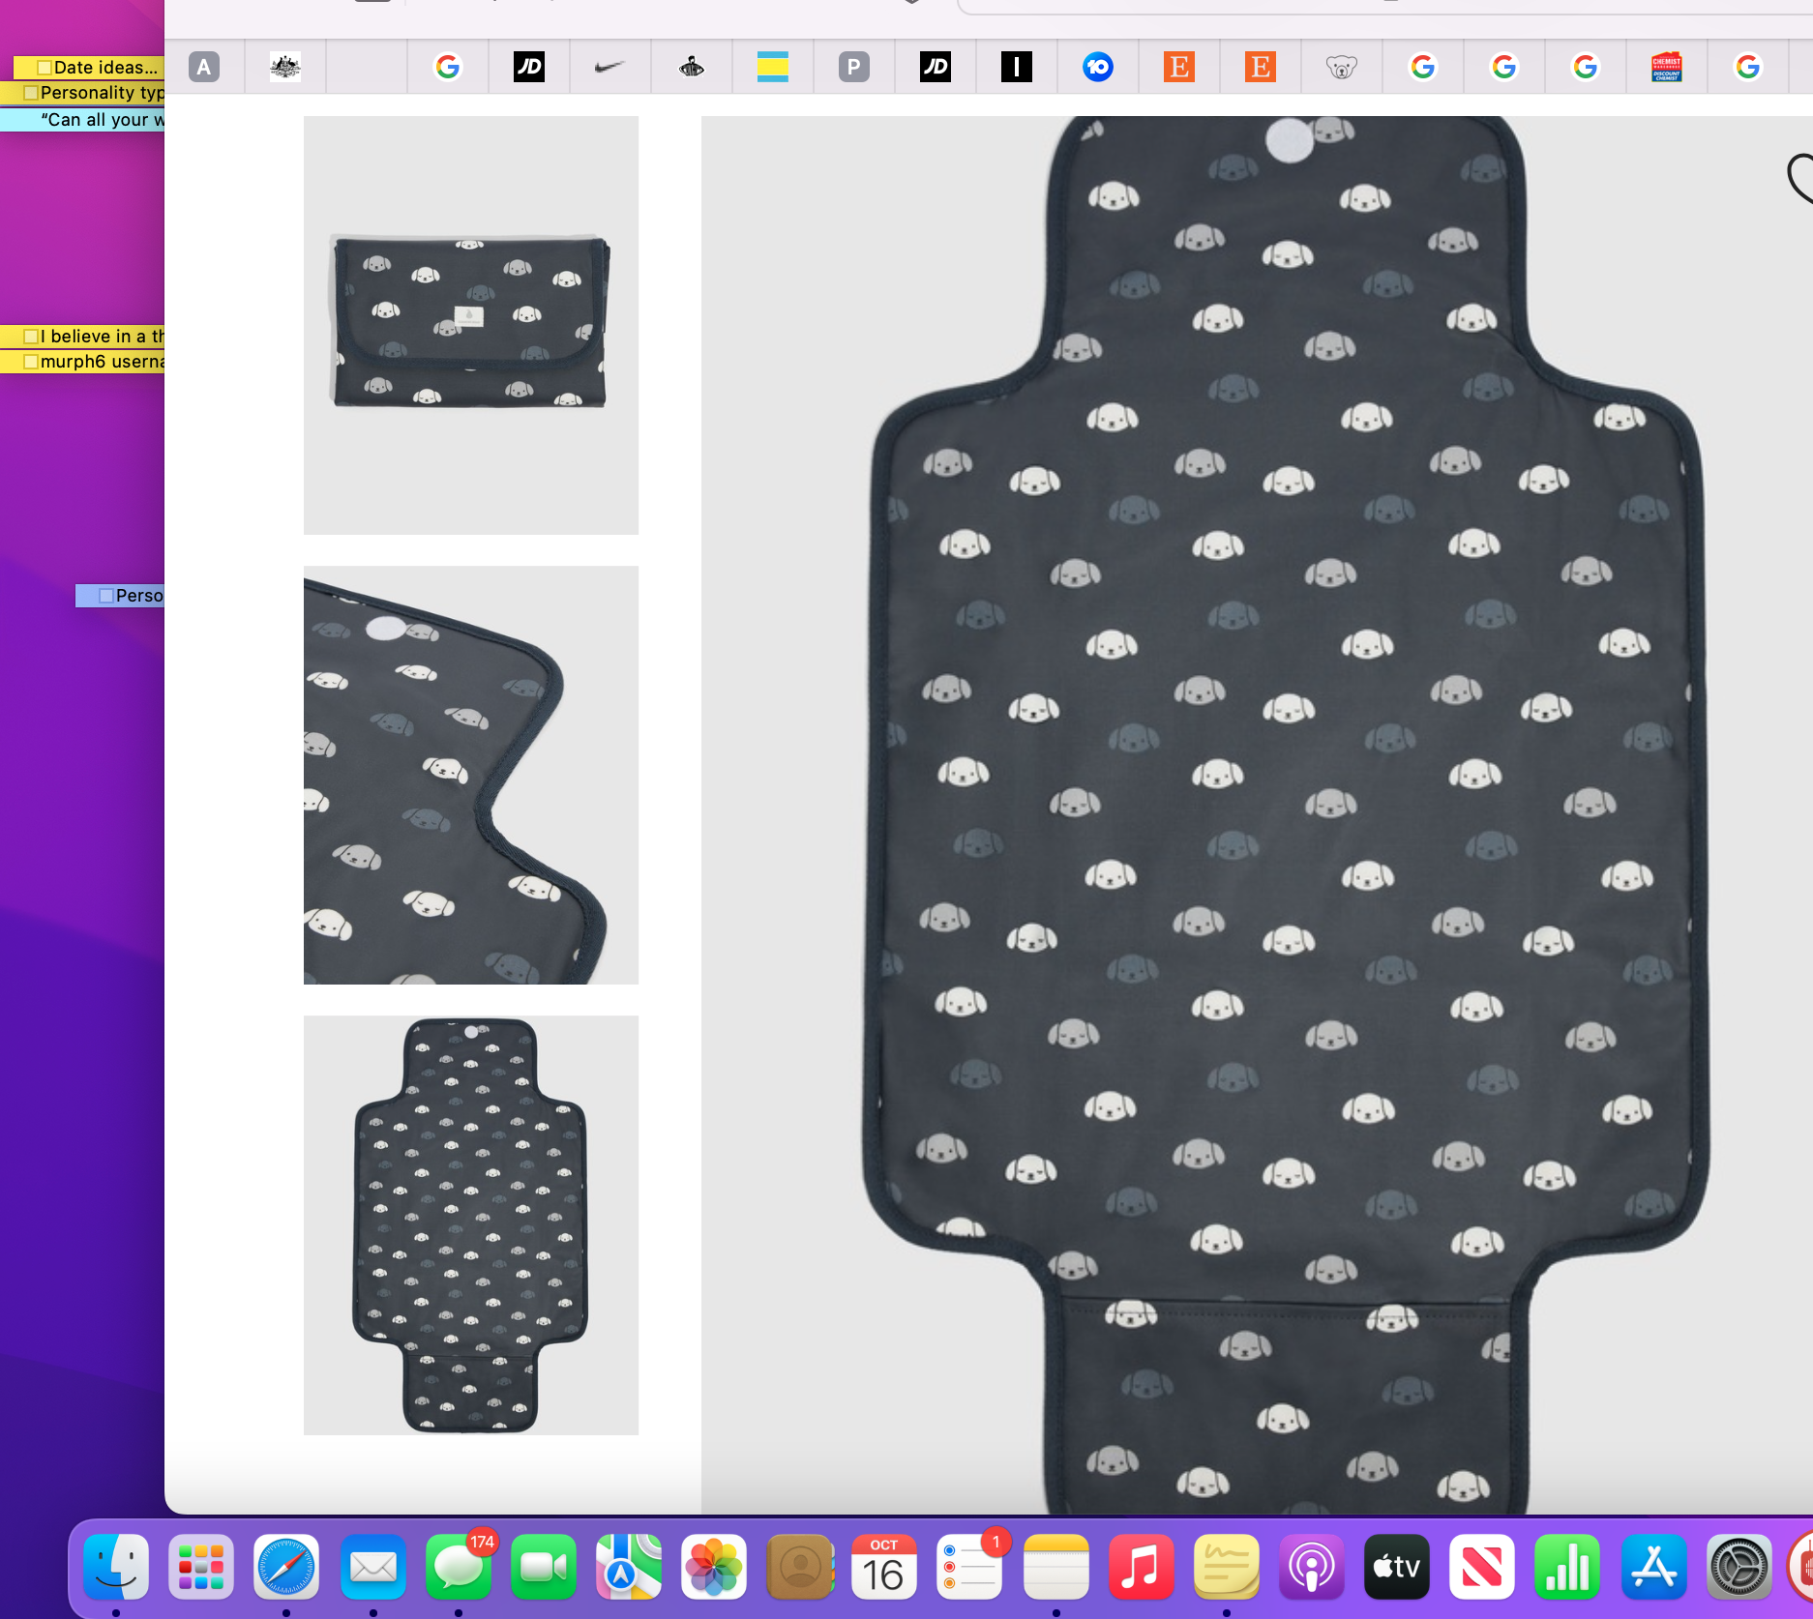The width and height of the screenshot is (1813, 1619).
Task: Open the Google tab right after Chemist Warehouse
Action: (1748, 67)
